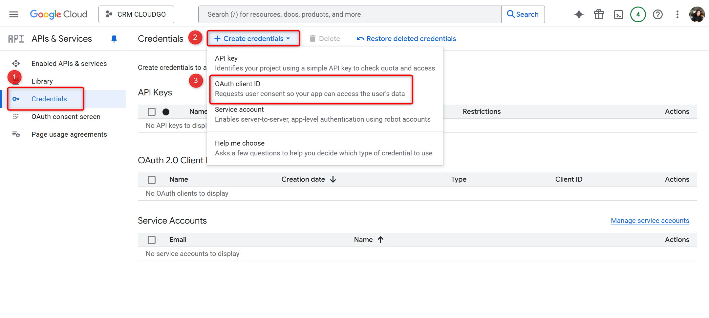Select the Credentials key icon in sidebar

16,99
